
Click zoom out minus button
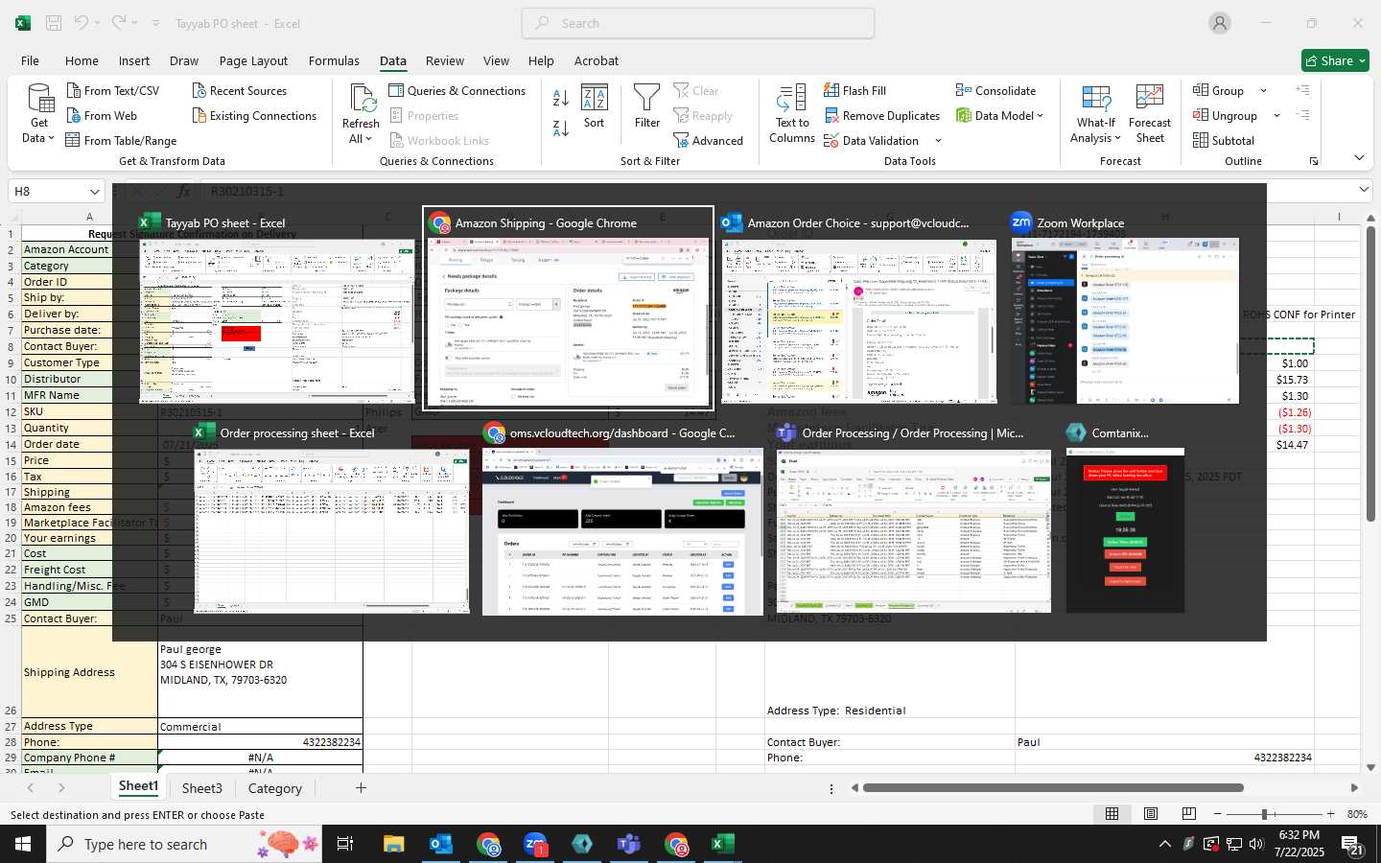pyautogui.click(x=1217, y=814)
